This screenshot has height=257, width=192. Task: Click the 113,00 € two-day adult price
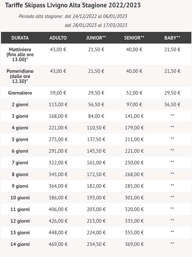click(x=58, y=104)
